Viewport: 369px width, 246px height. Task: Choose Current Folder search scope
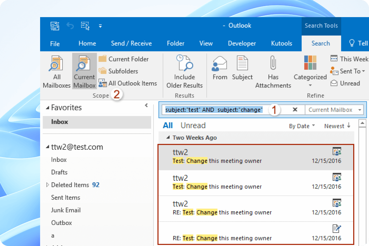pyautogui.click(x=124, y=59)
